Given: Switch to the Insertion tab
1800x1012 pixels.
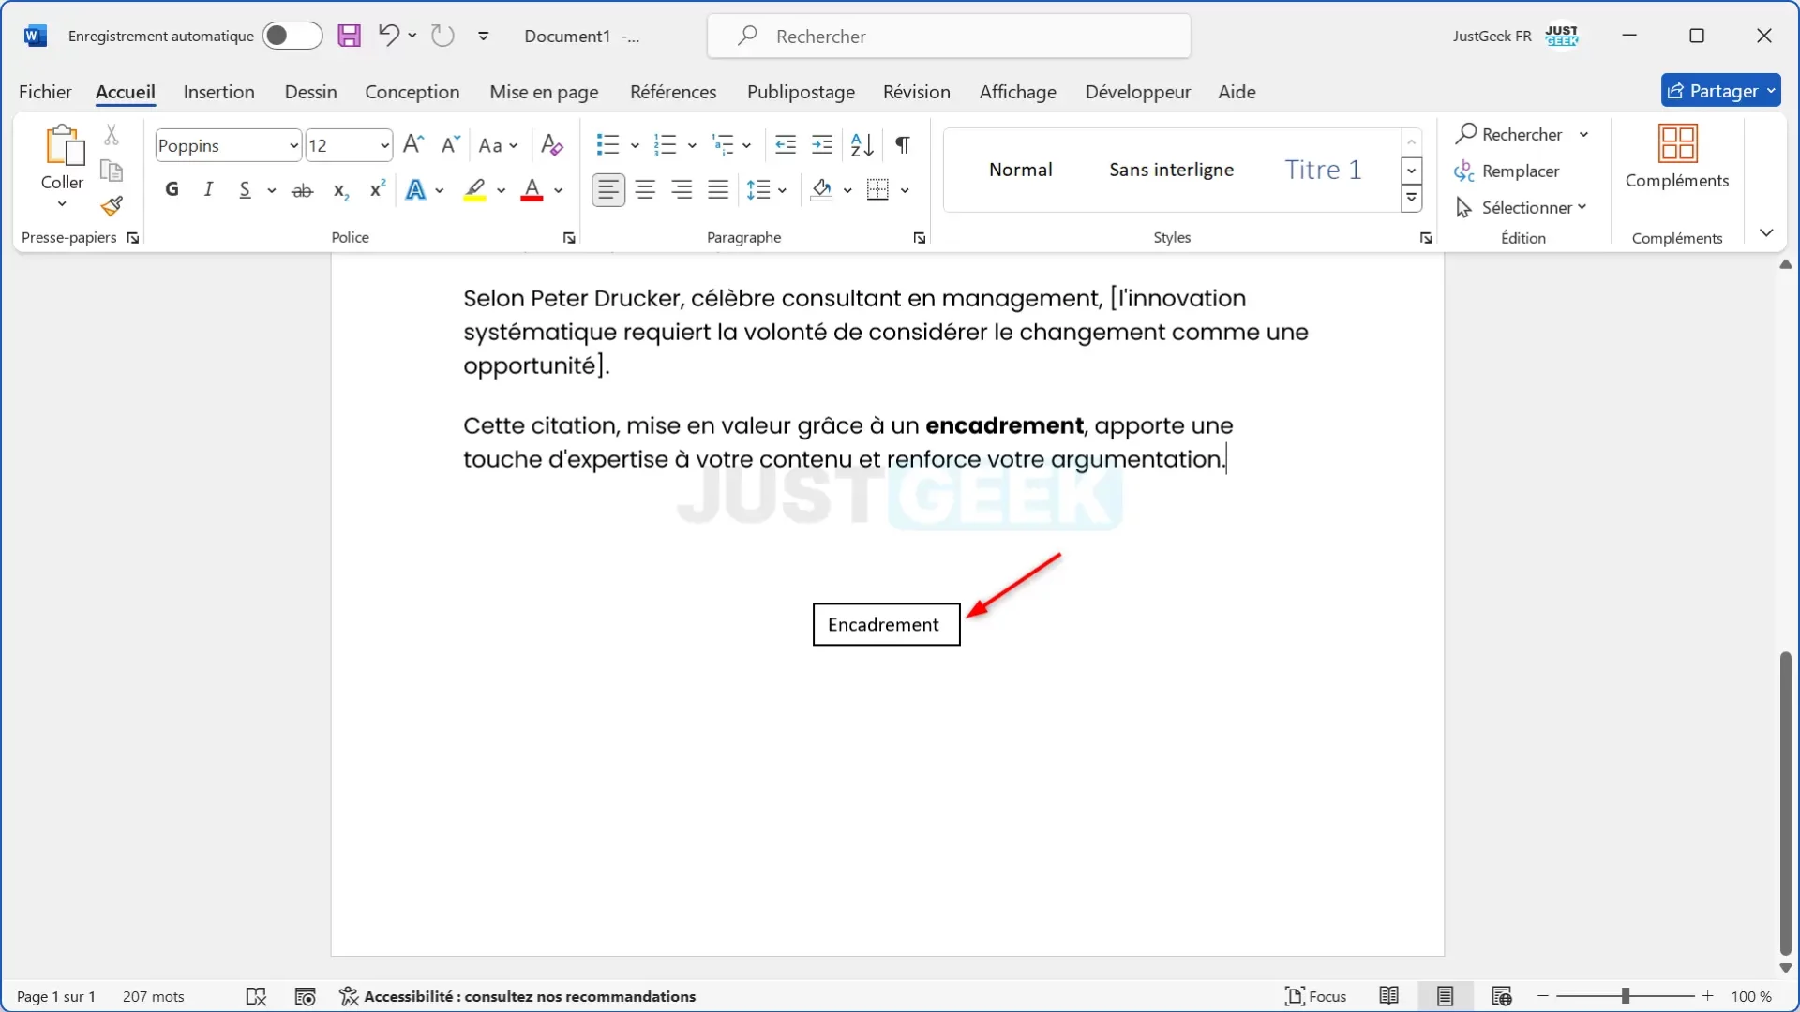Looking at the screenshot, I should pos(218,92).
